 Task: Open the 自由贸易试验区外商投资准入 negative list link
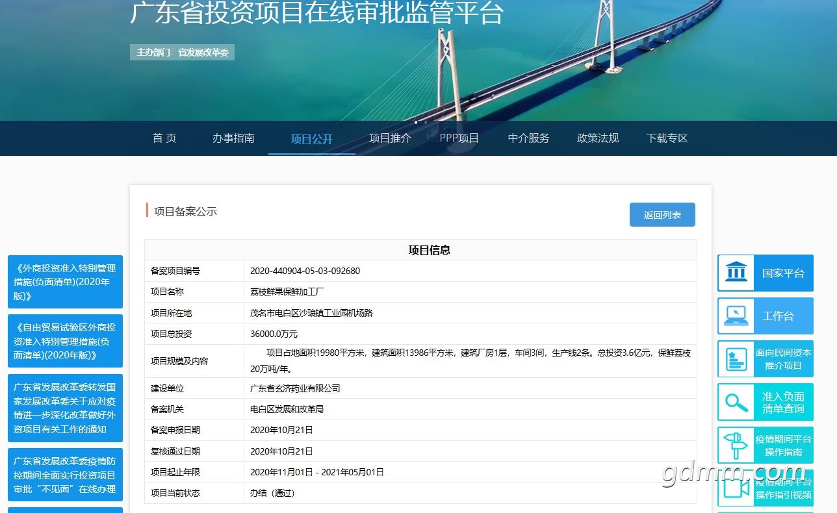point(65,341)
